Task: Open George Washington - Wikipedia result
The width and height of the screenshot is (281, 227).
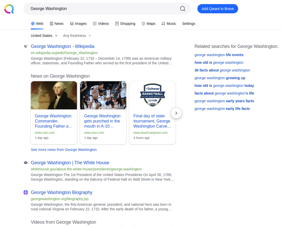Action: pyautogui.click(x=63, y=46)
